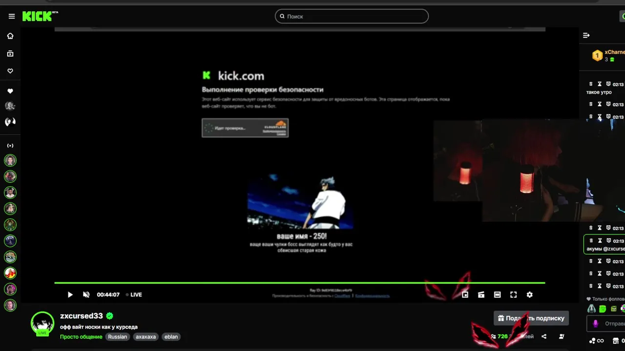Collapse the chat panel

pyautogui.click(x=586, y=35)
